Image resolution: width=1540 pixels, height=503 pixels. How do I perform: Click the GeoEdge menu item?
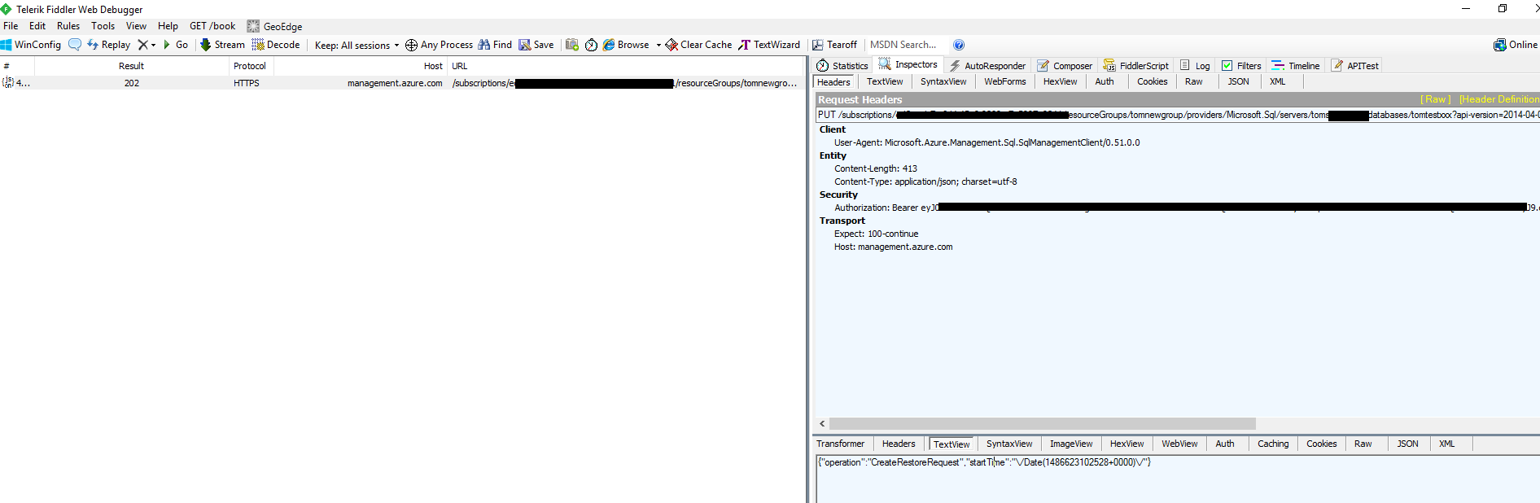pos(274,26)
